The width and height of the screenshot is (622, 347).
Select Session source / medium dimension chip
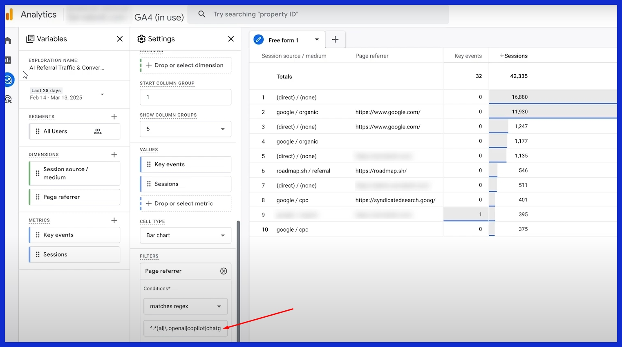pos(74,173)
